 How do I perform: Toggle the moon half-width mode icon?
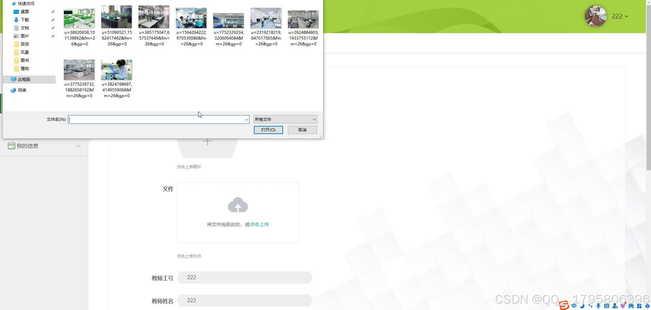coord(582,306)
